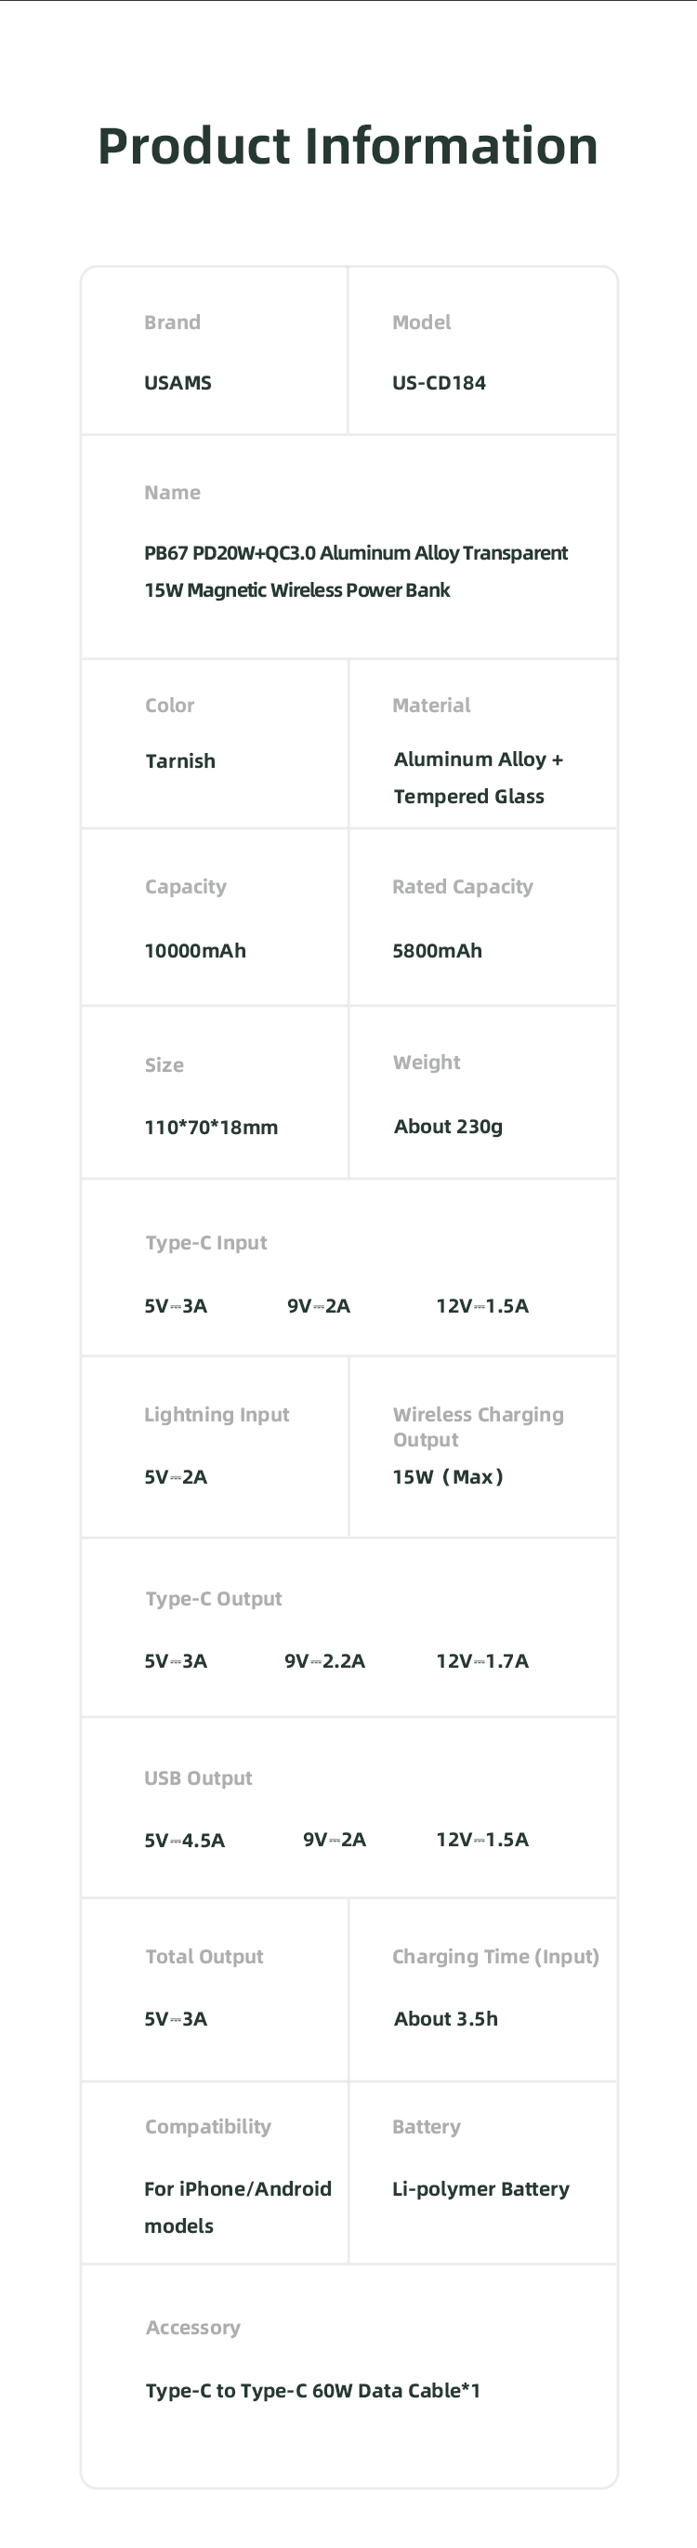This screenshot has height=2548, width=697.
Task: Select the 110*70*18mm size text
Action: coord(211,1128)
